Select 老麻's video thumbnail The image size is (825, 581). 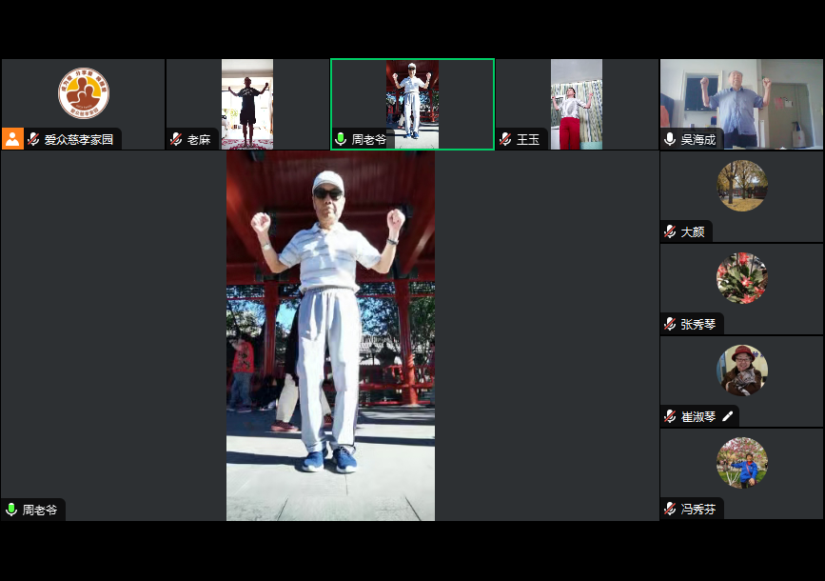click(x=247, y=100)
